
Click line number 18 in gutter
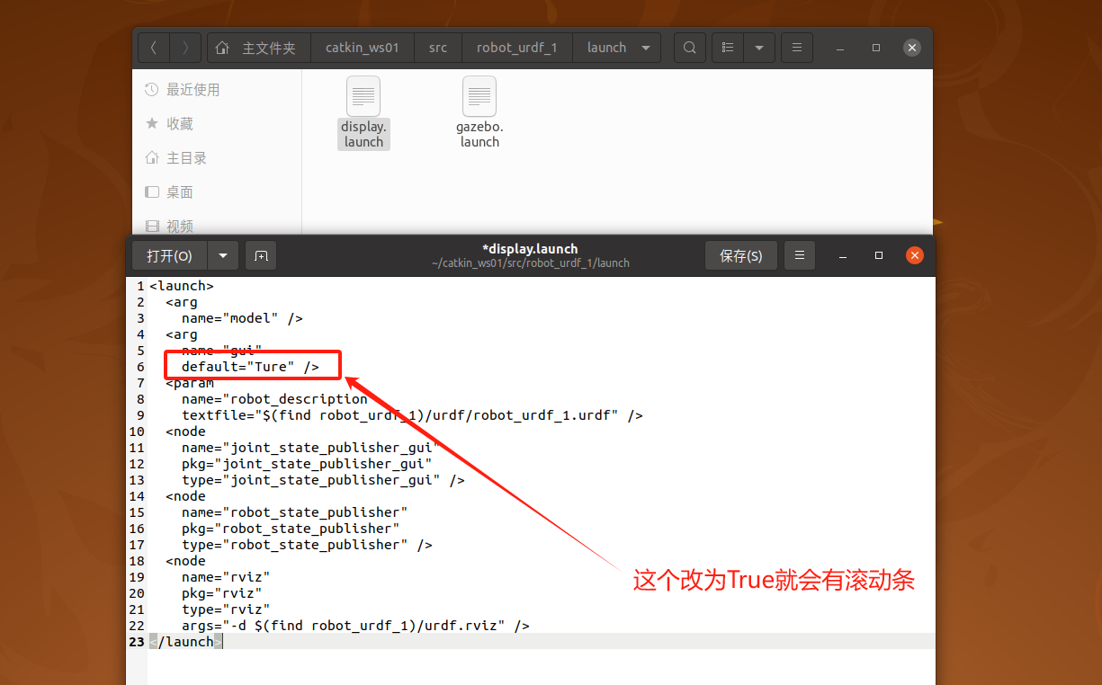click(x=137, y=561)
